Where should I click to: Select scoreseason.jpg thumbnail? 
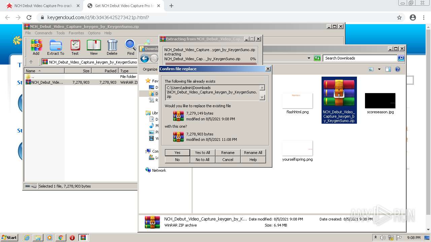click(380, 104)
